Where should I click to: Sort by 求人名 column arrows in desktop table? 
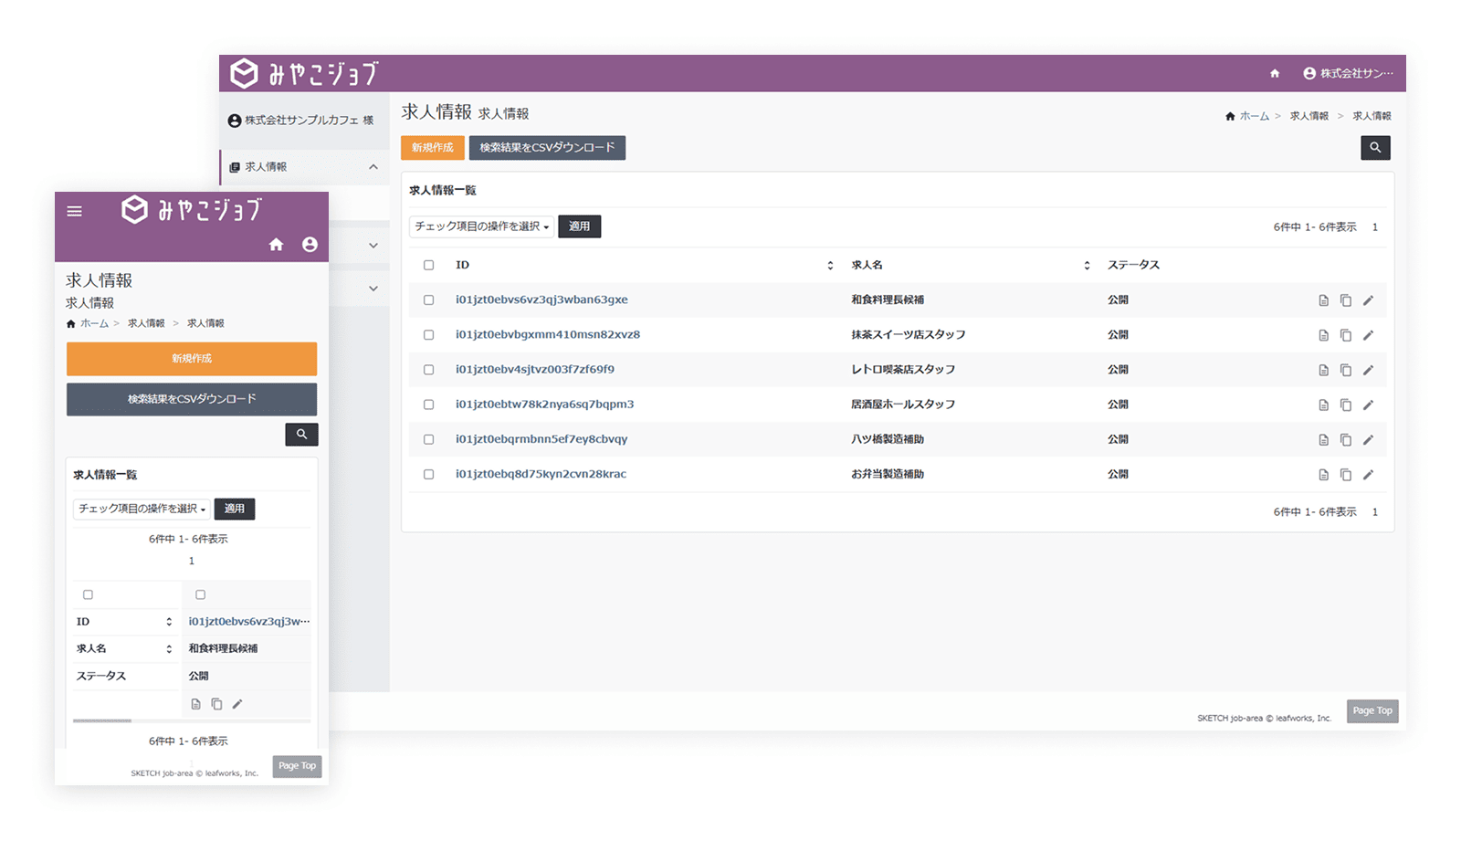(x=1087, y=266)
